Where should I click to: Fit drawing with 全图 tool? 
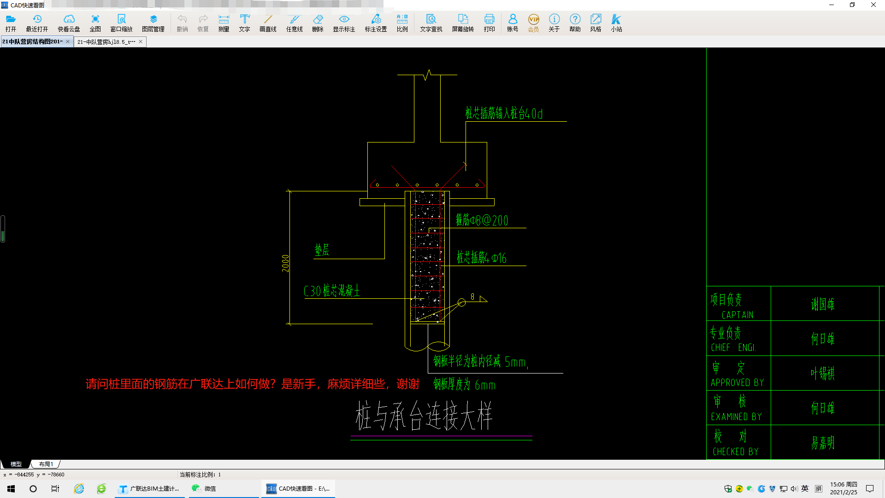(95, 23)
